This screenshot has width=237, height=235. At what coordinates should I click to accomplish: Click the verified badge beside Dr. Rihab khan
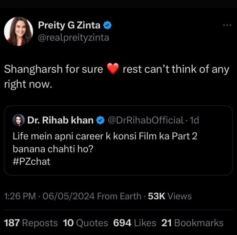pyautogui.click(x=100, y=120)
